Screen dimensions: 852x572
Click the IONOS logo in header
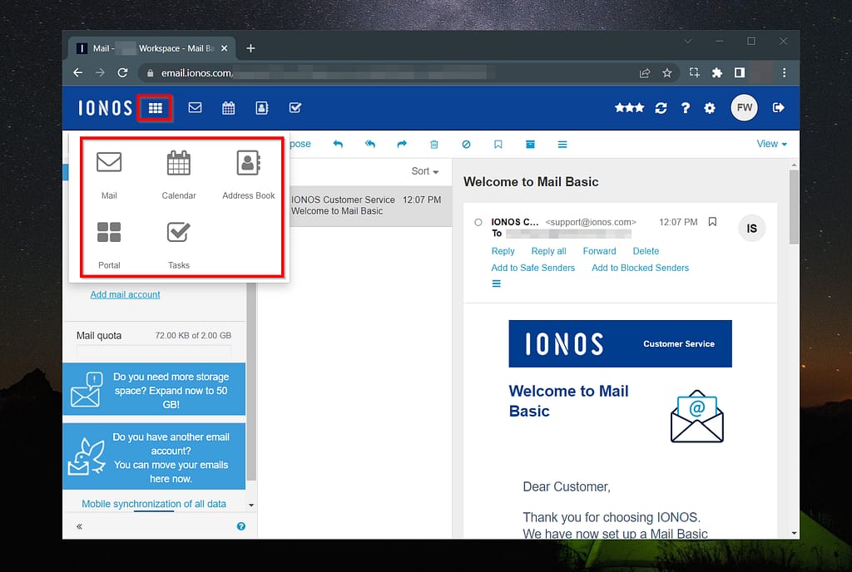pyautogui.click(x=105, y=108)
